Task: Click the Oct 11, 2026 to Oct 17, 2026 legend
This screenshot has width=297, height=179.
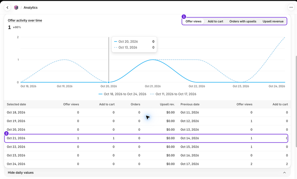Action: point(173,94)
